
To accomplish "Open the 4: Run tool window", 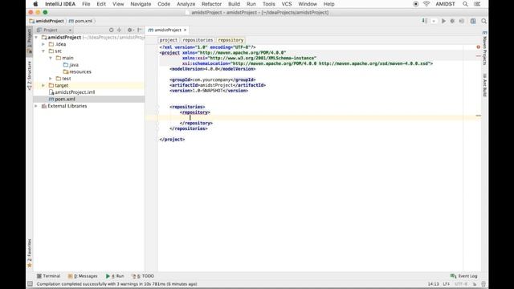I will 115,276.
